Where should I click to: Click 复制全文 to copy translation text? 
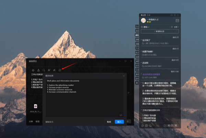tap(50, 122)
